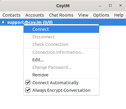Toggle the Connect Automatically checkbox

[28, 82]
